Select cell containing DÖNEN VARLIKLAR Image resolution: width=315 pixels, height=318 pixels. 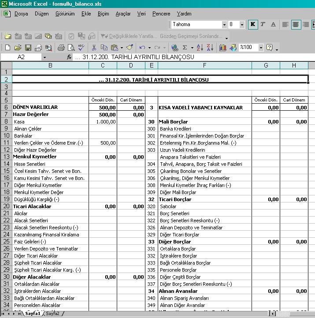(x=50, y=107)
